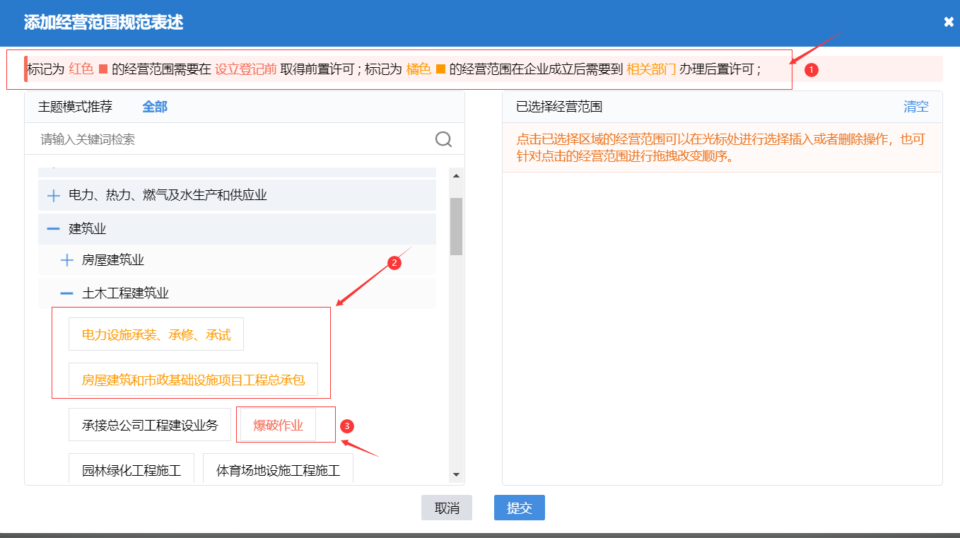The width and height of the screenshot is (960, 538).
Task: Click callout badge number 3
Action: click(346, 426)
